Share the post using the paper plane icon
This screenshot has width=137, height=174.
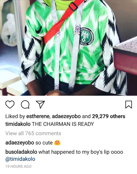40,104
